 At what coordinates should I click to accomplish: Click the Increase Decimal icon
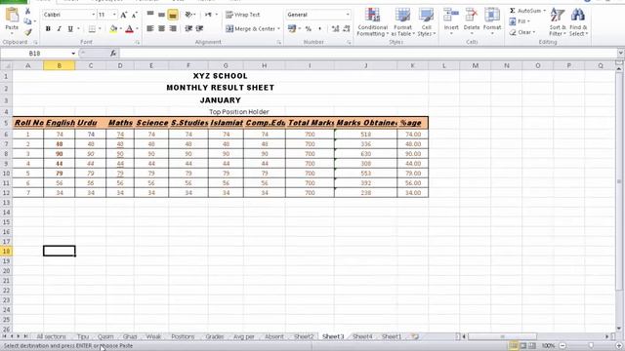tap(335, 28)
